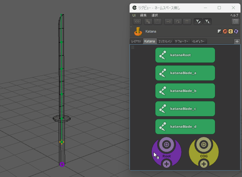Switch to the レイアウト tab
242x177 pixels.
(x=136, y=41)
